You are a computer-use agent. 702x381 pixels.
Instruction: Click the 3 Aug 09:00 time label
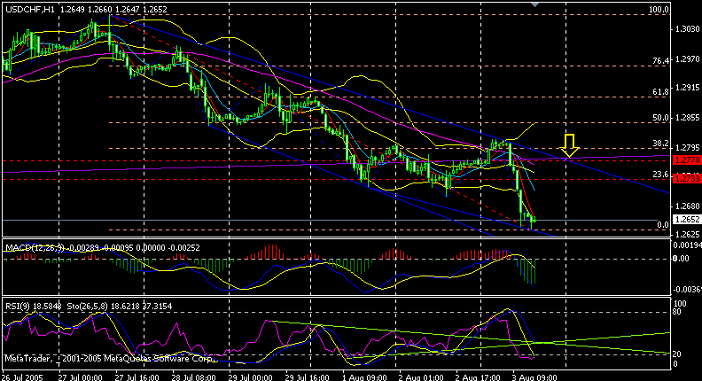(x=534, y=377)
